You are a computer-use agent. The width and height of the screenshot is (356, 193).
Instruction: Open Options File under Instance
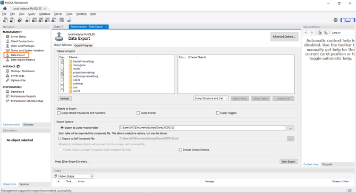[x=18, y=81]
